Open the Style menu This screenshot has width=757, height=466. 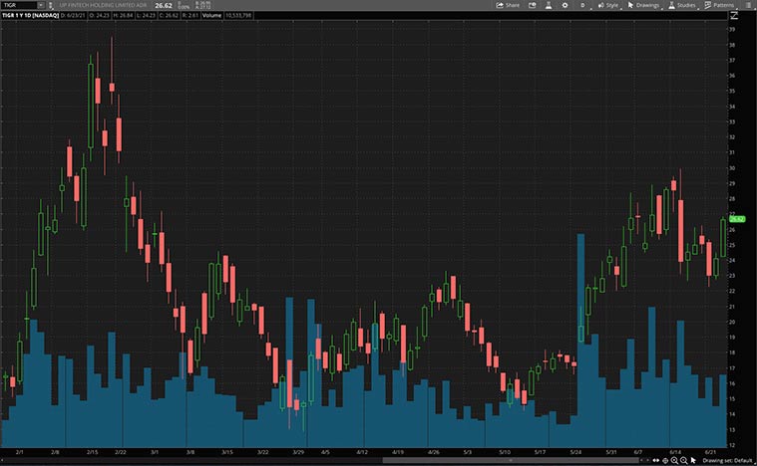coord(608,5)
